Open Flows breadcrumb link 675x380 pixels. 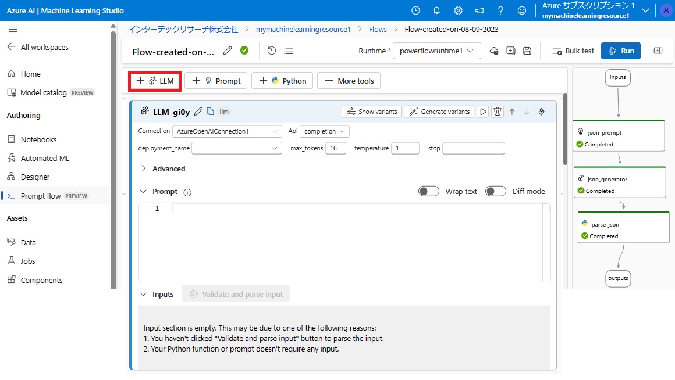click(378, 29)
